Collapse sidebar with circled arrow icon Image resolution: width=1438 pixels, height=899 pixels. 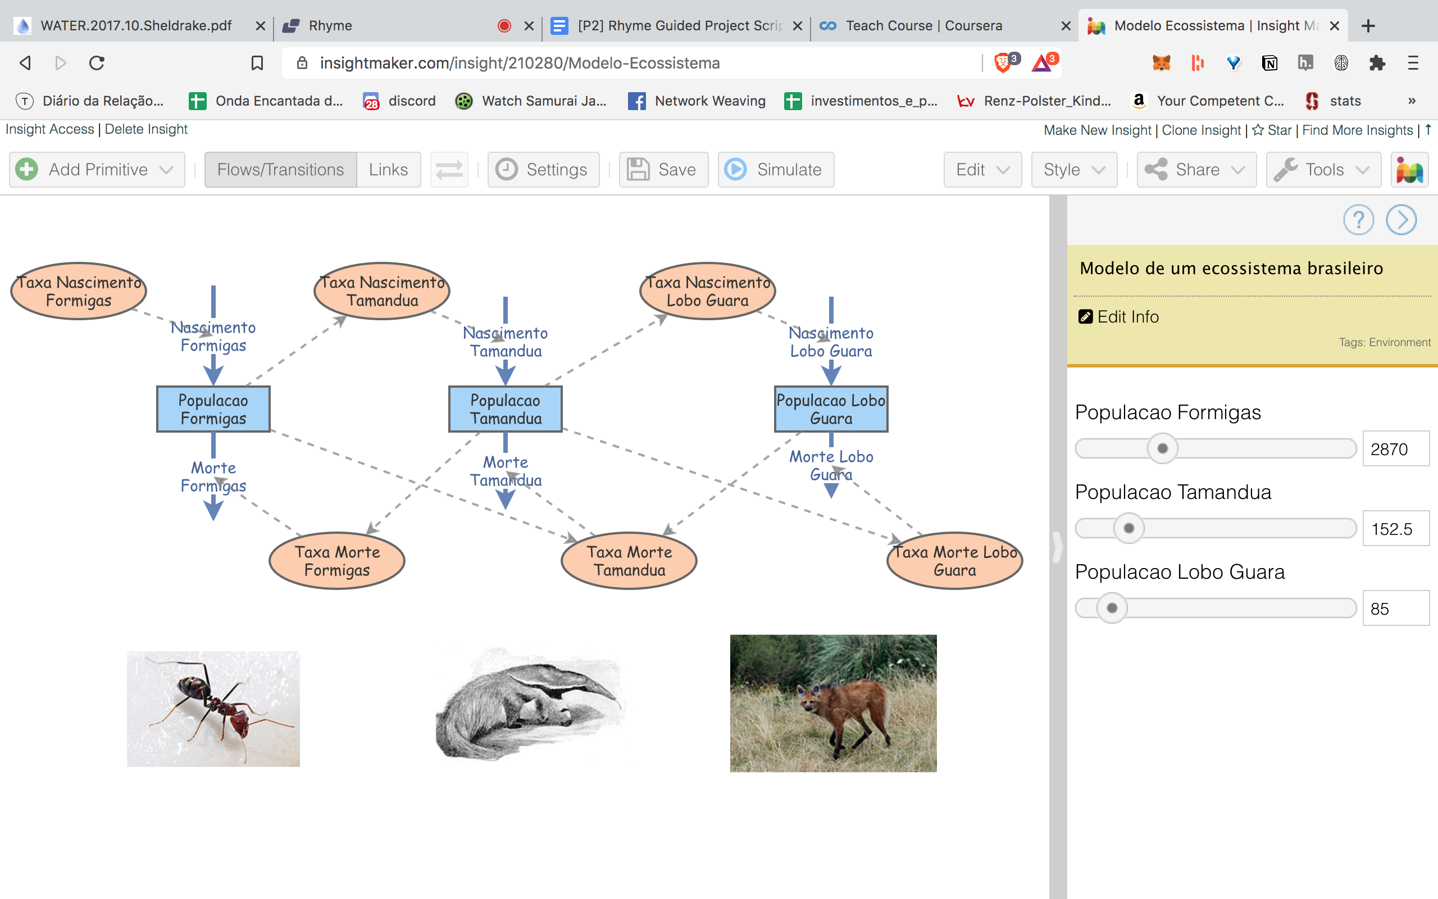(x=1400, y=220)
